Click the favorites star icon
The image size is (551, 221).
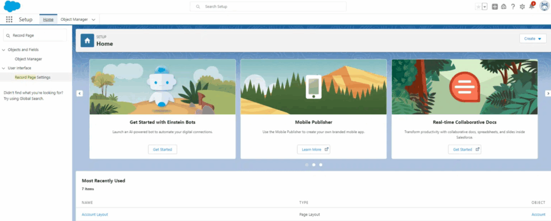tap(478, 6)
